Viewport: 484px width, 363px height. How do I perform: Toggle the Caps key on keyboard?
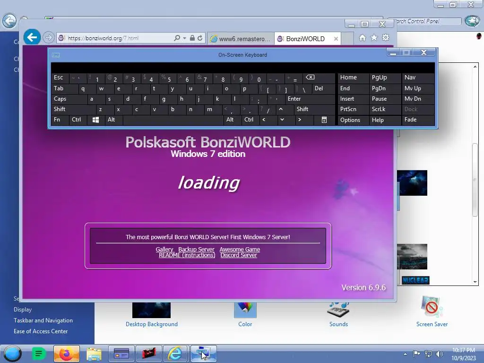(x=69, y=99)
